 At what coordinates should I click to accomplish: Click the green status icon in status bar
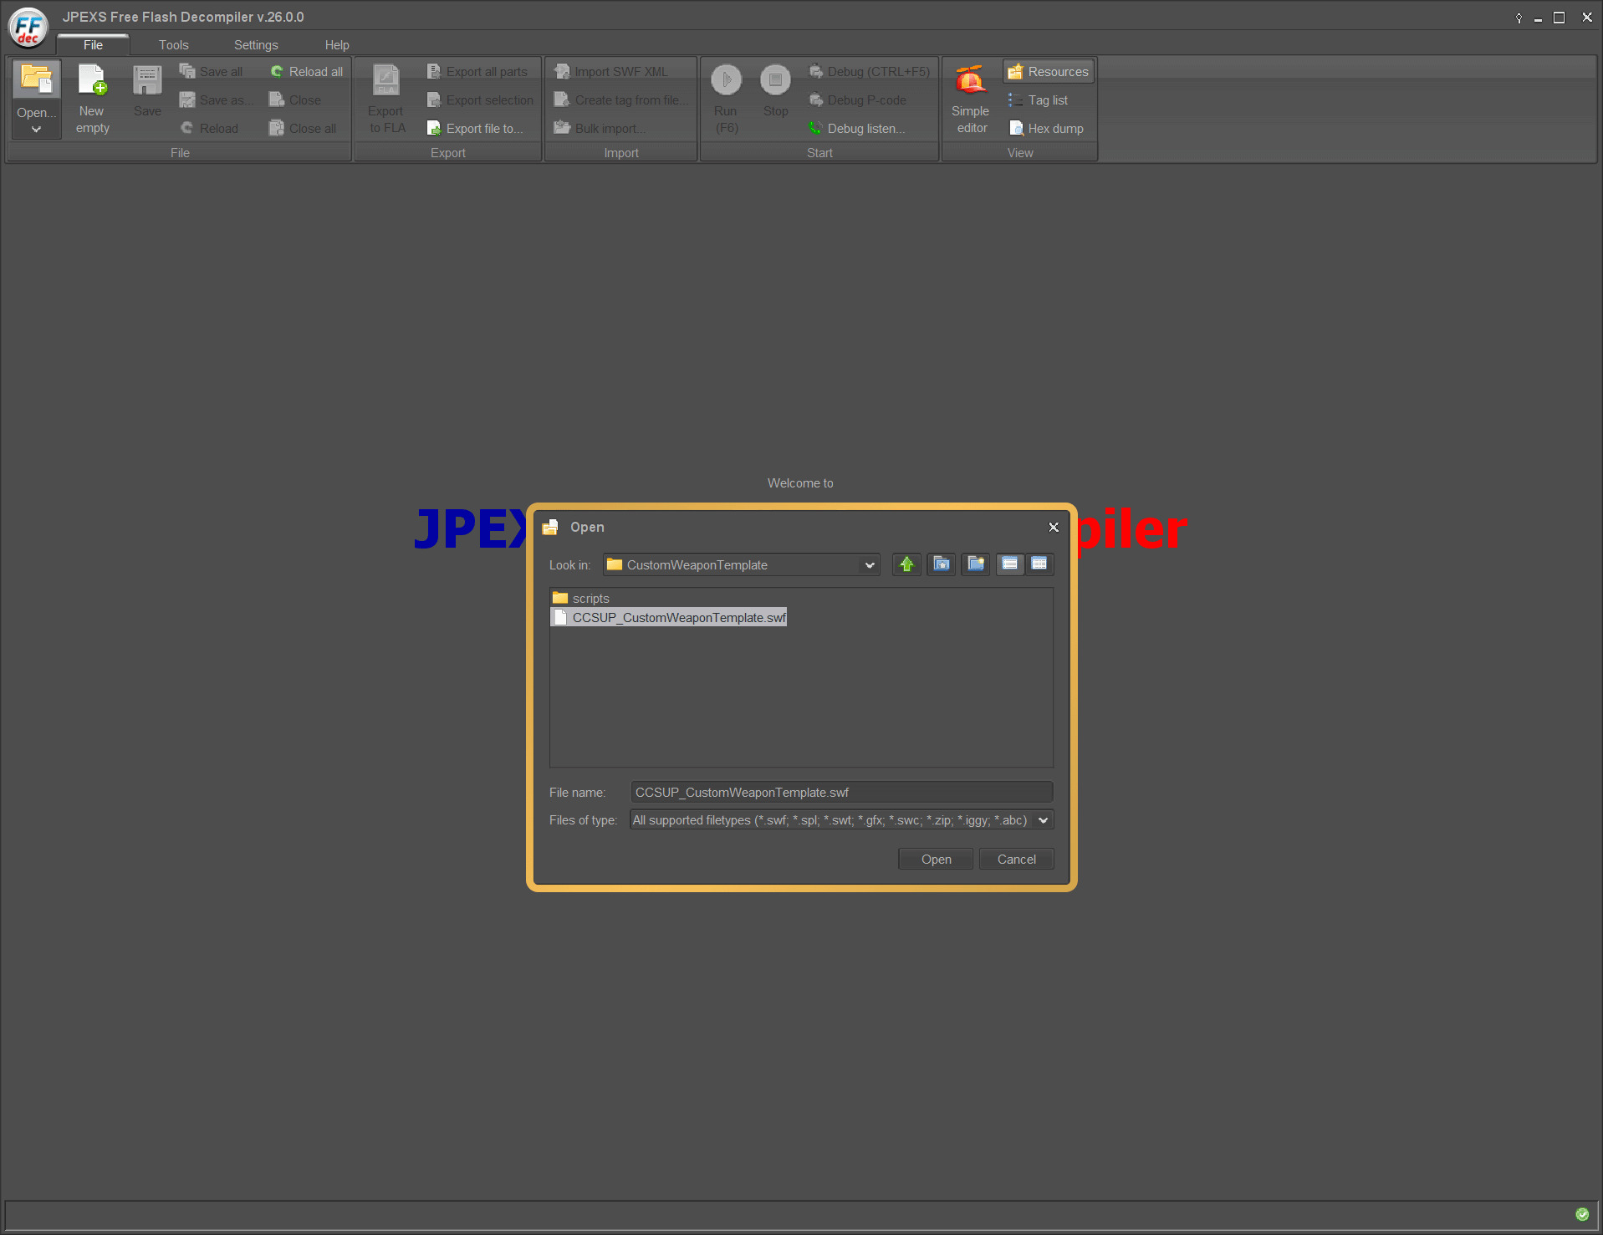[1582, 1214]
